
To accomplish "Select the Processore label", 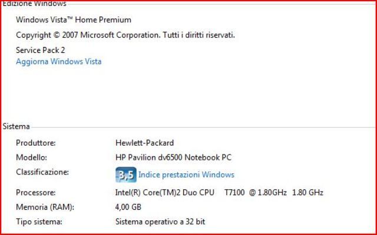I will pos(35,192).
